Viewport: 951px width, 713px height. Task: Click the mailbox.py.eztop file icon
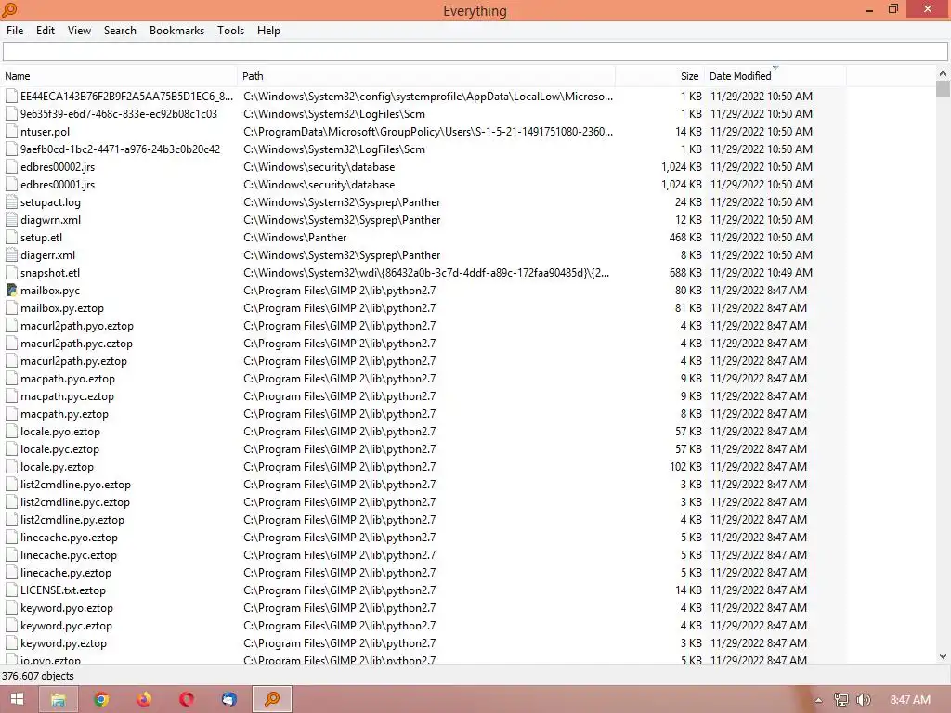[11, 308]
